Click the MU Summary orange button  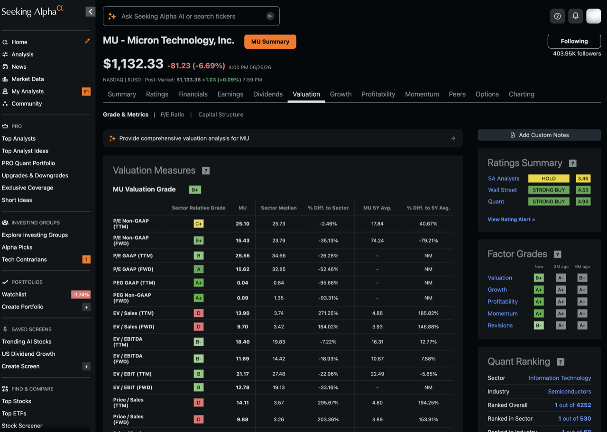270,42
